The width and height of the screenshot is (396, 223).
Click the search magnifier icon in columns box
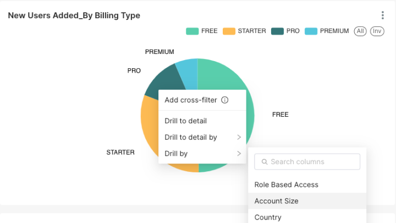[265, 162]
